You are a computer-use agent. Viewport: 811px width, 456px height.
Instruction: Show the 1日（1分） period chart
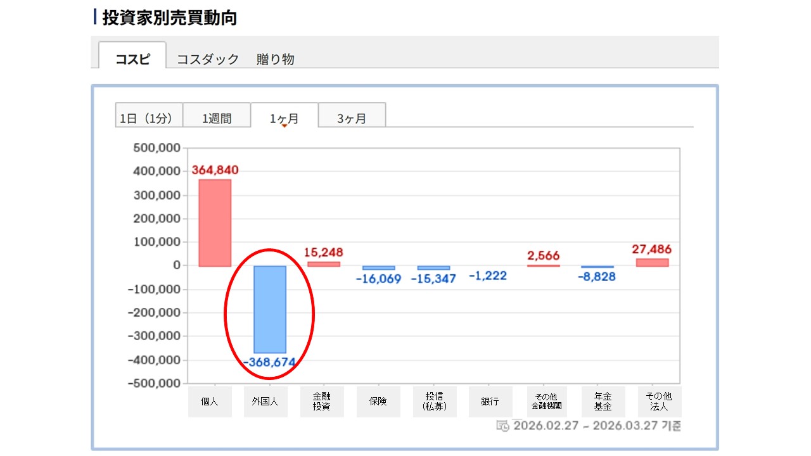pos(149,118)
